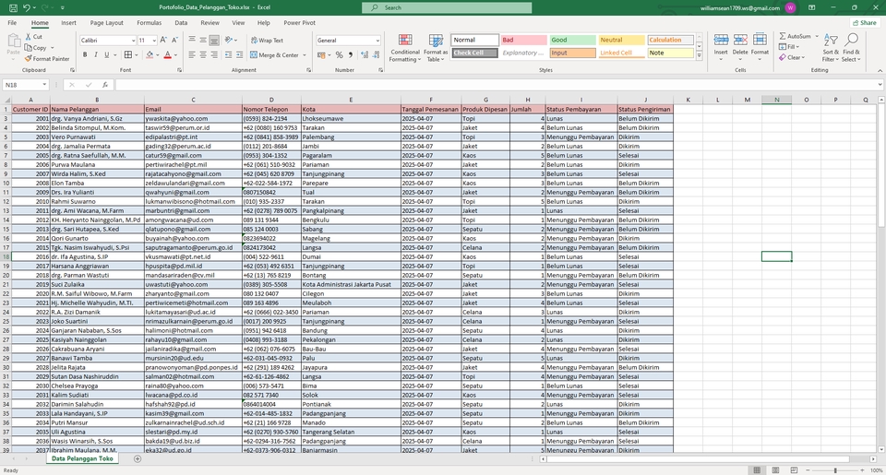Open the General number format dropdown

tap(377, 41)
